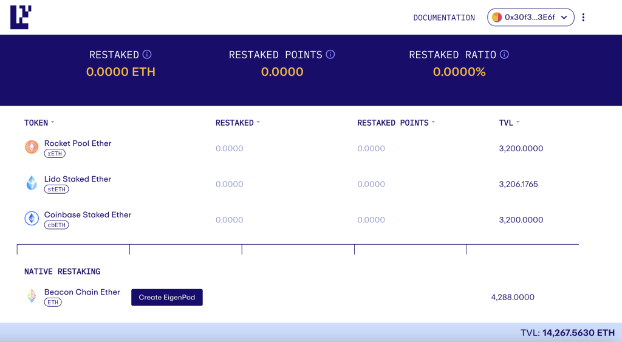622x342 pixels.
Task: Open the DOCUMENTATION link
Action: coord(444,18)
